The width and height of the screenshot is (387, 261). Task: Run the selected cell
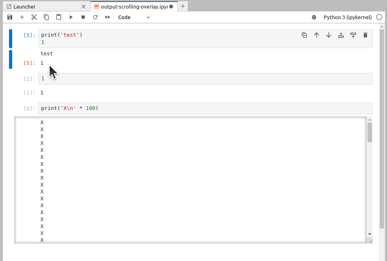pyautogui.click(x=70, y=17)
